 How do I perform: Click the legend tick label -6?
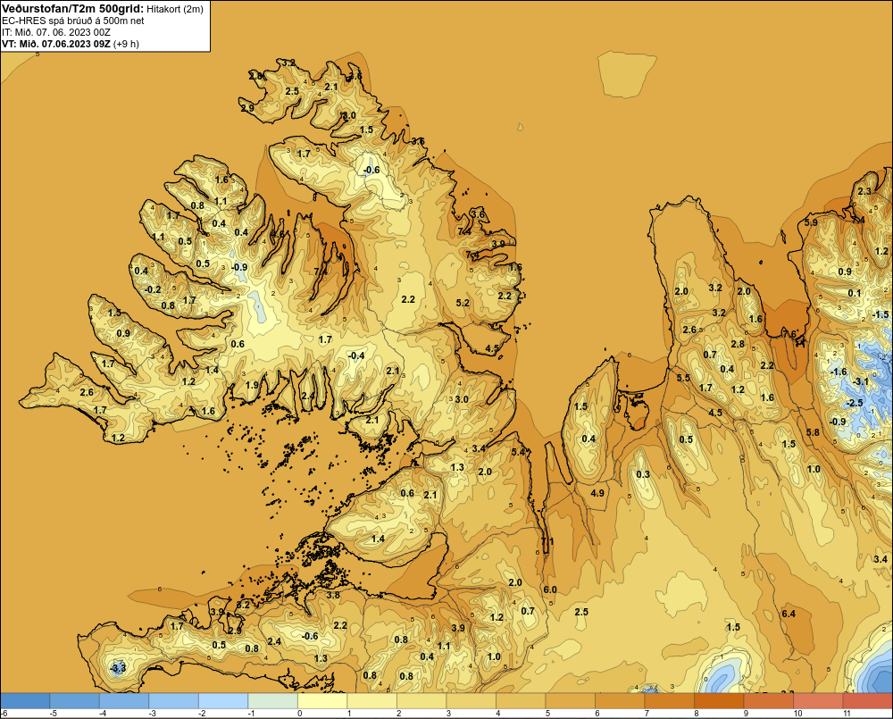point(4,714)
